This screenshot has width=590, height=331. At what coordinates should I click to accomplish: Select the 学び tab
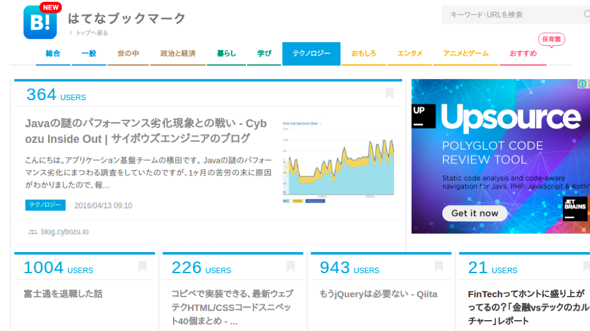[x=264, y=54]
